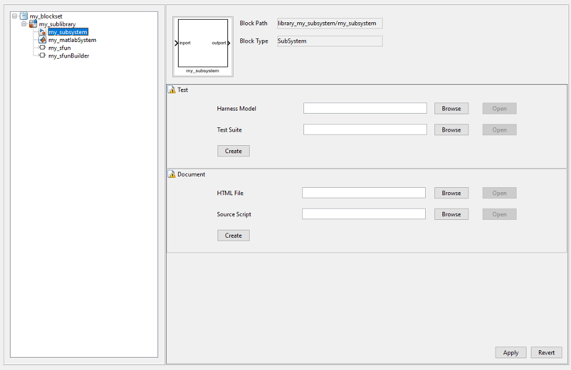
Task: Click the my_sfunBuilder block icon
Action: pyautogui.click(x=42, y=56)
